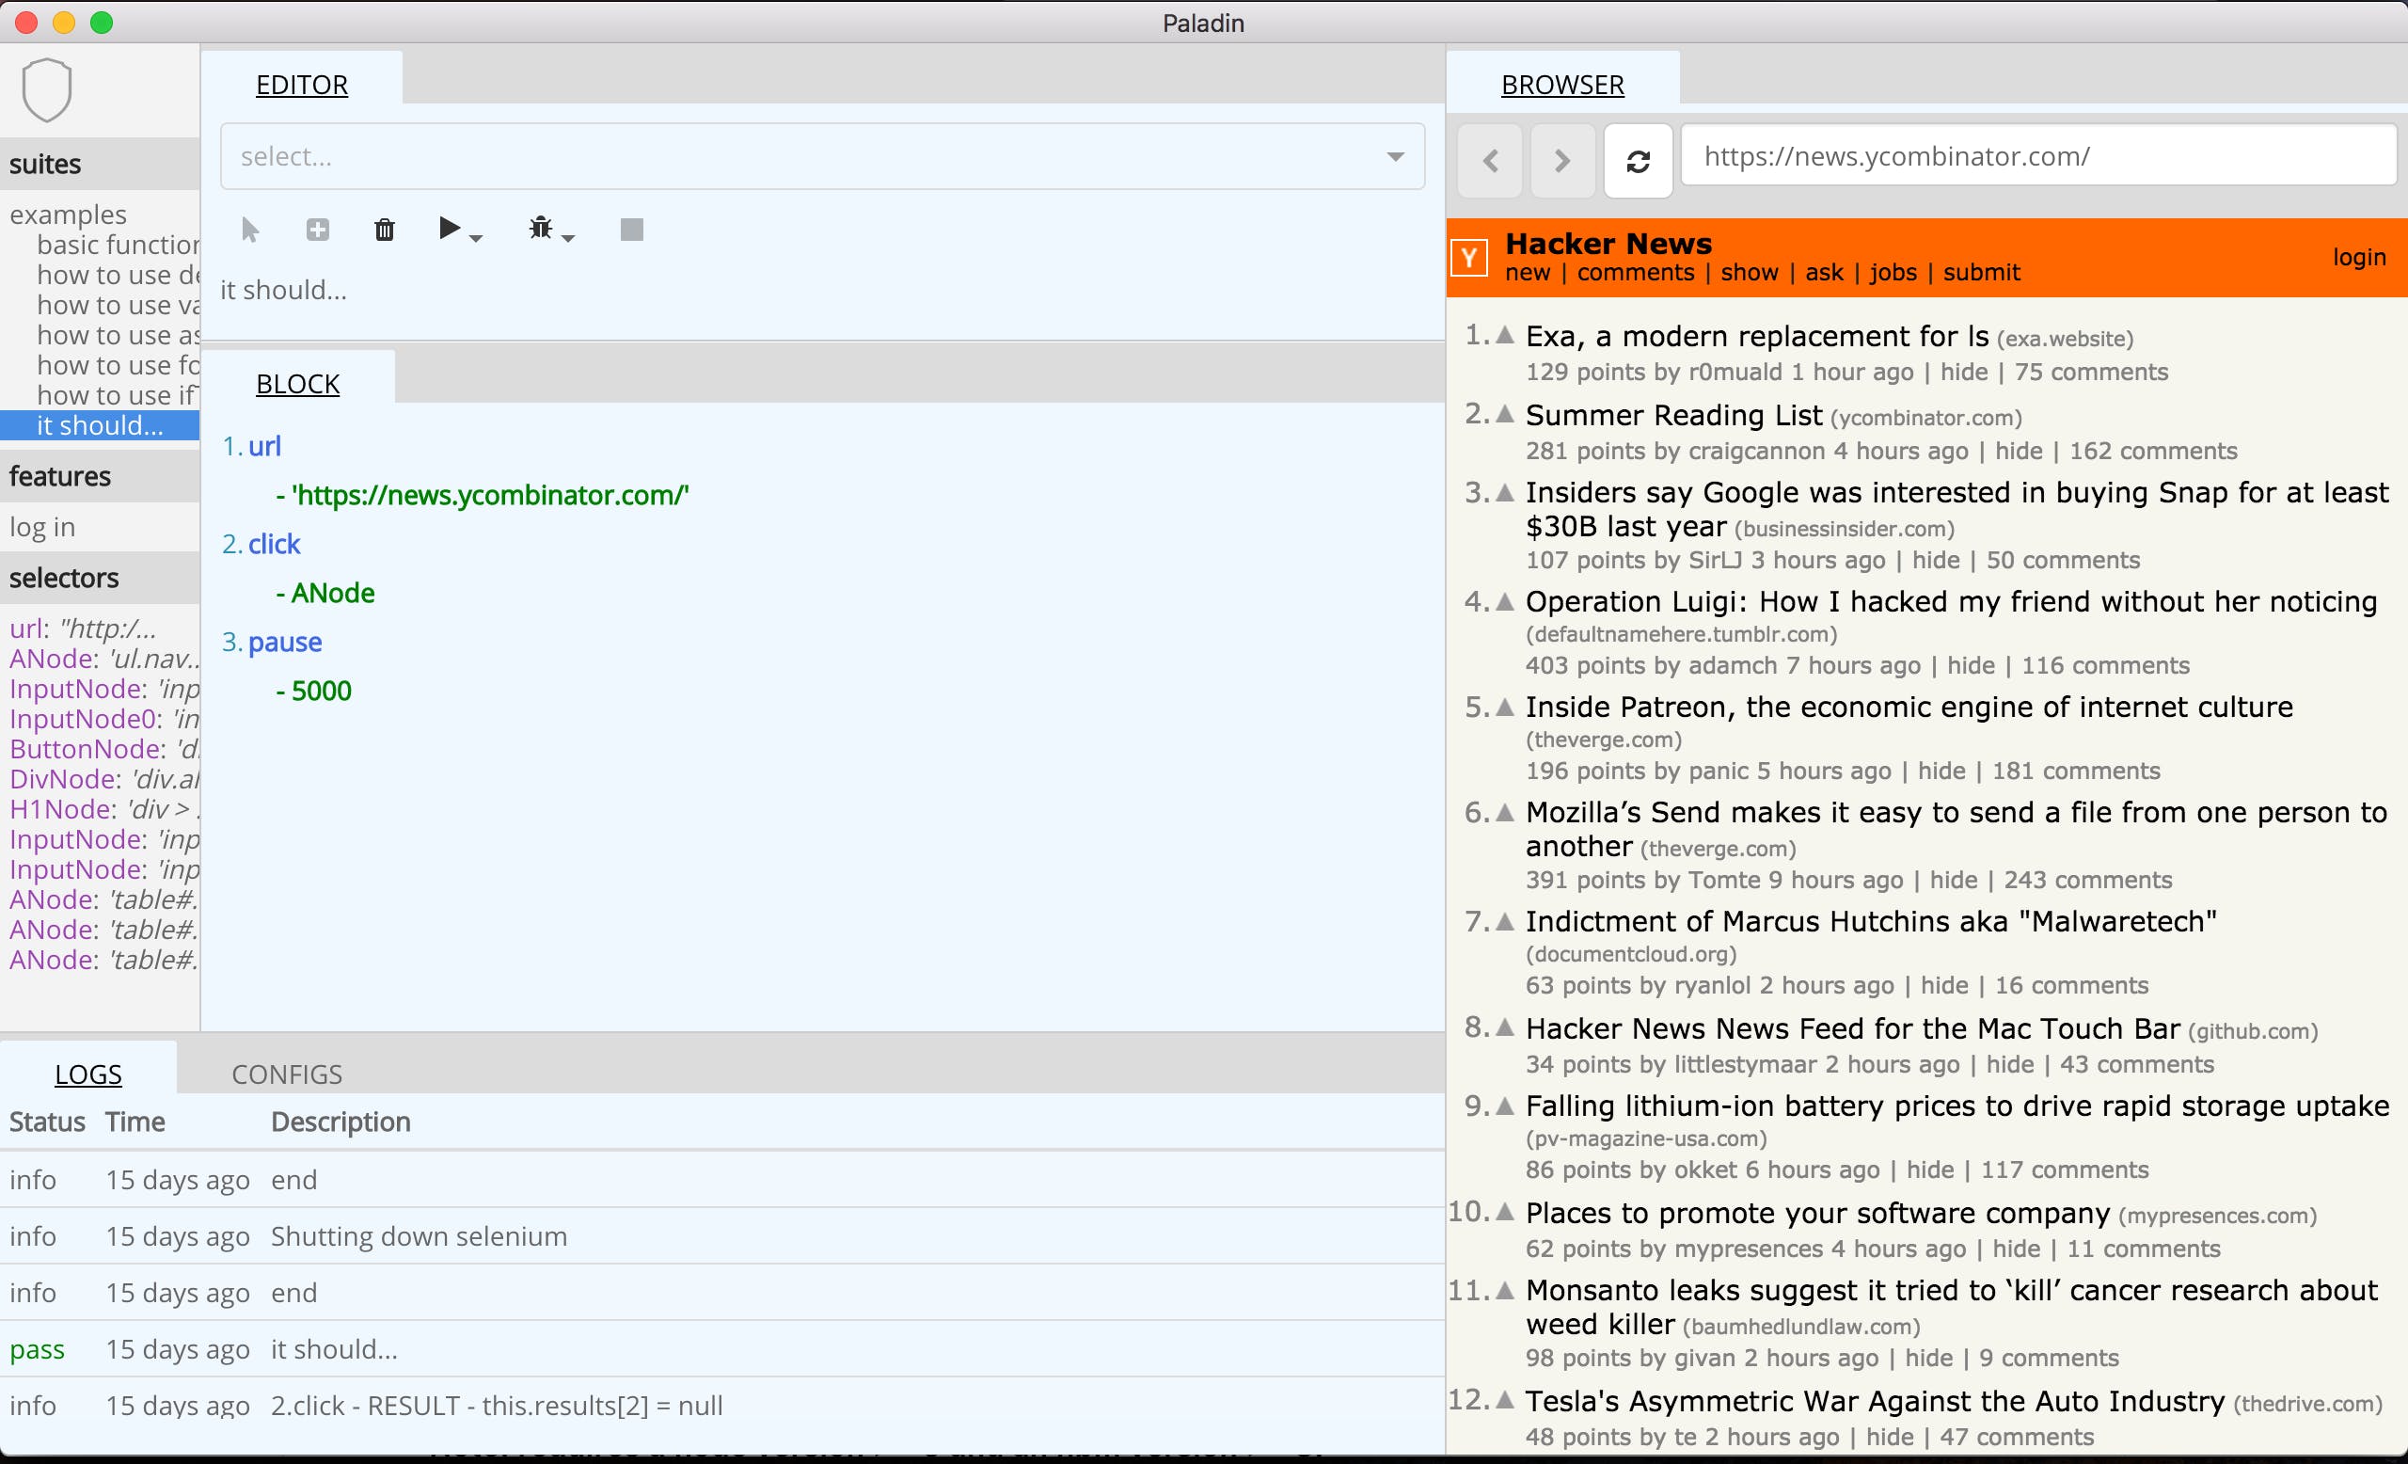Open the select... dropdown in editor

coord(822,156)
